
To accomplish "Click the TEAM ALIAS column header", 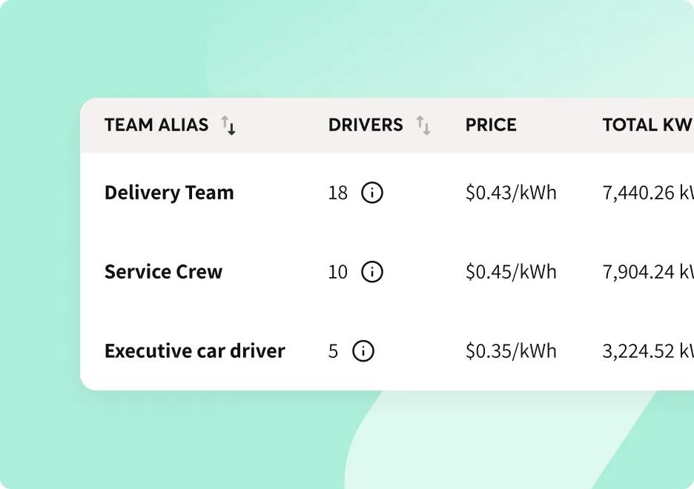I will tap(156, 125).
